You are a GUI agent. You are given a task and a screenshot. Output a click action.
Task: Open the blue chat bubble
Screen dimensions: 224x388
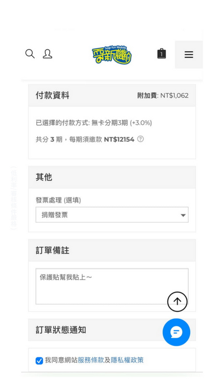176,332
